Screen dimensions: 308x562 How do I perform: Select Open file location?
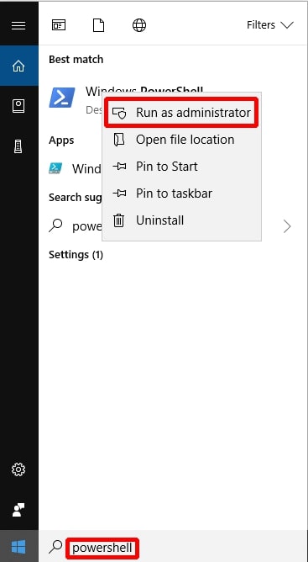click(x=182, y=140)
